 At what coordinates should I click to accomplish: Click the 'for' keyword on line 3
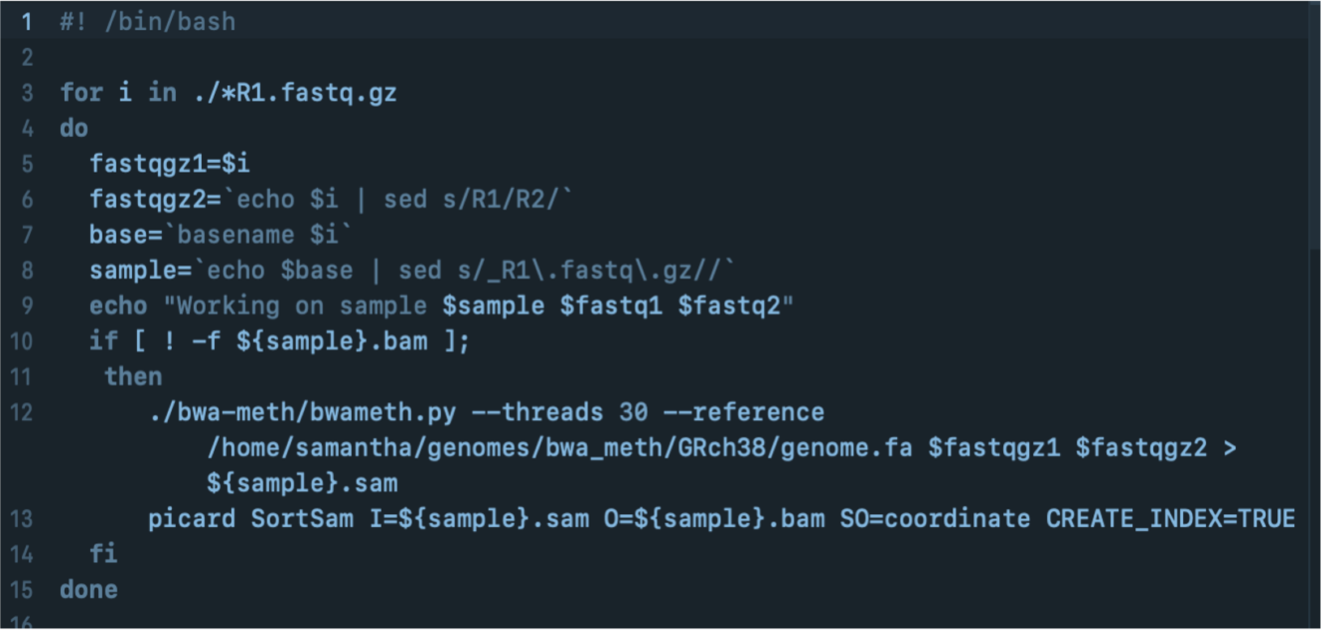coord(81,92)
